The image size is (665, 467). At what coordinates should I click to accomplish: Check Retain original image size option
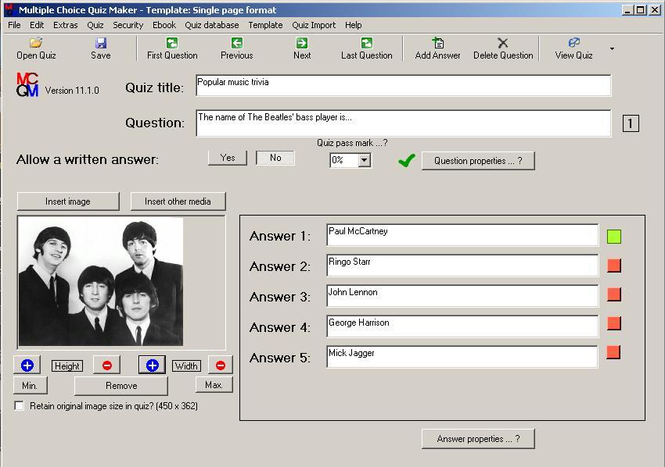pyautogui.click(x=19, y=405)
